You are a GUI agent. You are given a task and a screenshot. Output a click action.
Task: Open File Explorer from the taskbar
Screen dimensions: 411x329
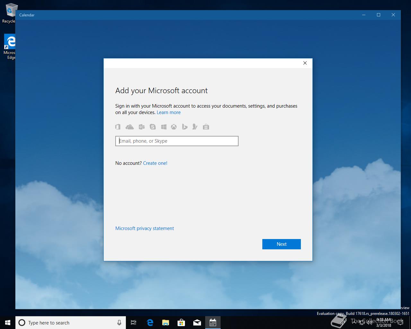click(x=165, y=323)
